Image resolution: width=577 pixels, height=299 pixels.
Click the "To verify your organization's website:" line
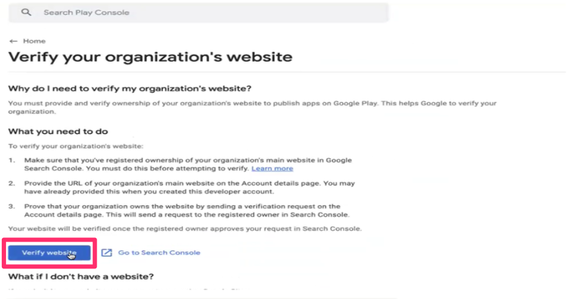pos(75,146)
